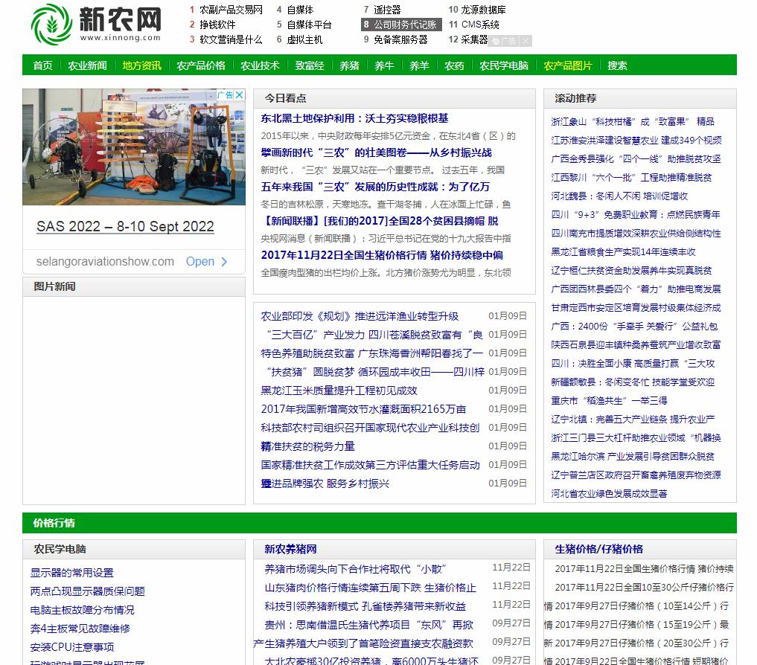Open 科技引领养猪新模式 article
The image size is (757, 665).
pos(365,606)
